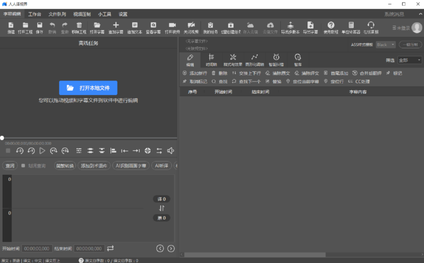The width and height of the screenshot is (424, 263).
Task: Switch to the 时间轴 tab
Action: (x=211, y=60)
